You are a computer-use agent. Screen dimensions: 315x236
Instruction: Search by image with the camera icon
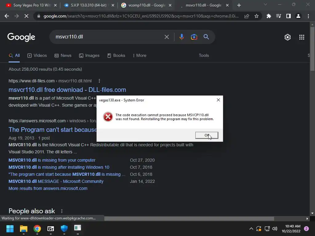pyautogui.click(x=194, y=37)
